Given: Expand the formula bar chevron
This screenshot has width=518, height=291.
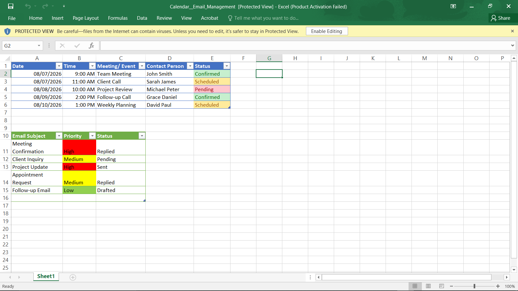Looking at the screenshot, I should (x=512, y=46).
